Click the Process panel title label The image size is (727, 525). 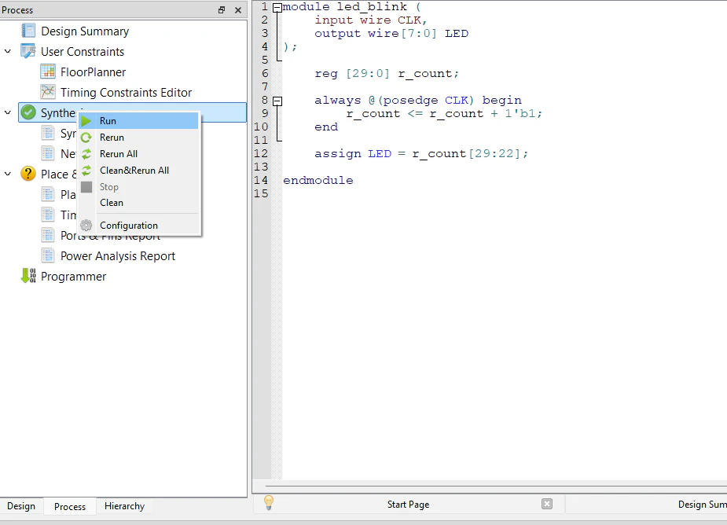(x=17, y=9)
